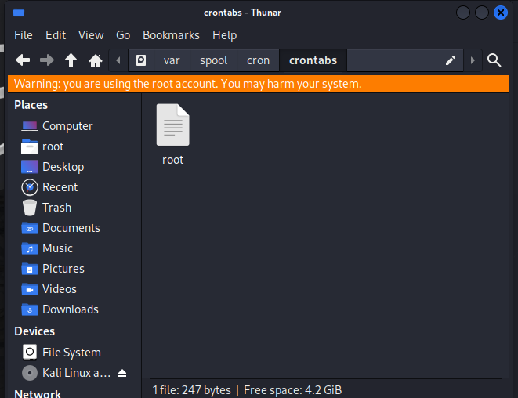Close the Thunar window

coord(501,13)
